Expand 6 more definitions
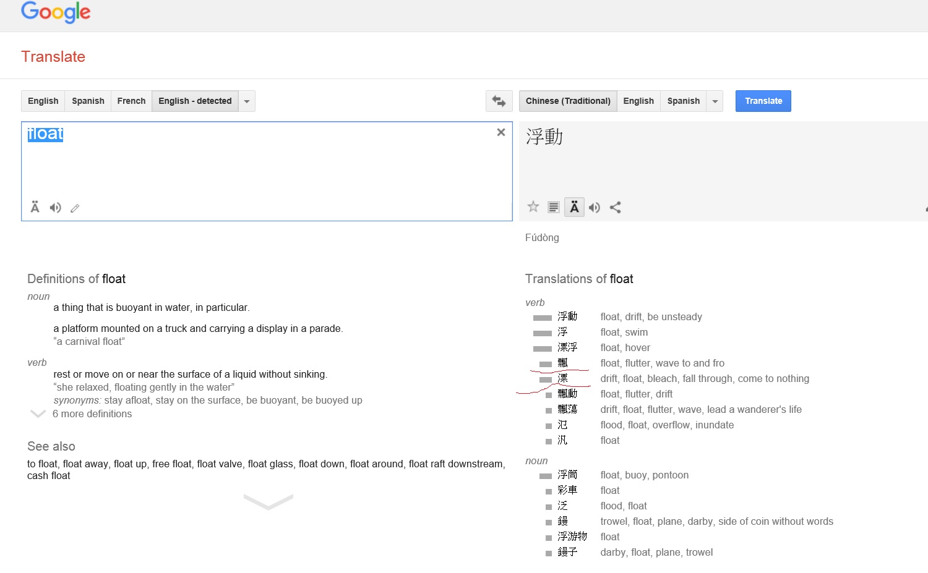Screen dimensions: 928x573 click(92, 414)
